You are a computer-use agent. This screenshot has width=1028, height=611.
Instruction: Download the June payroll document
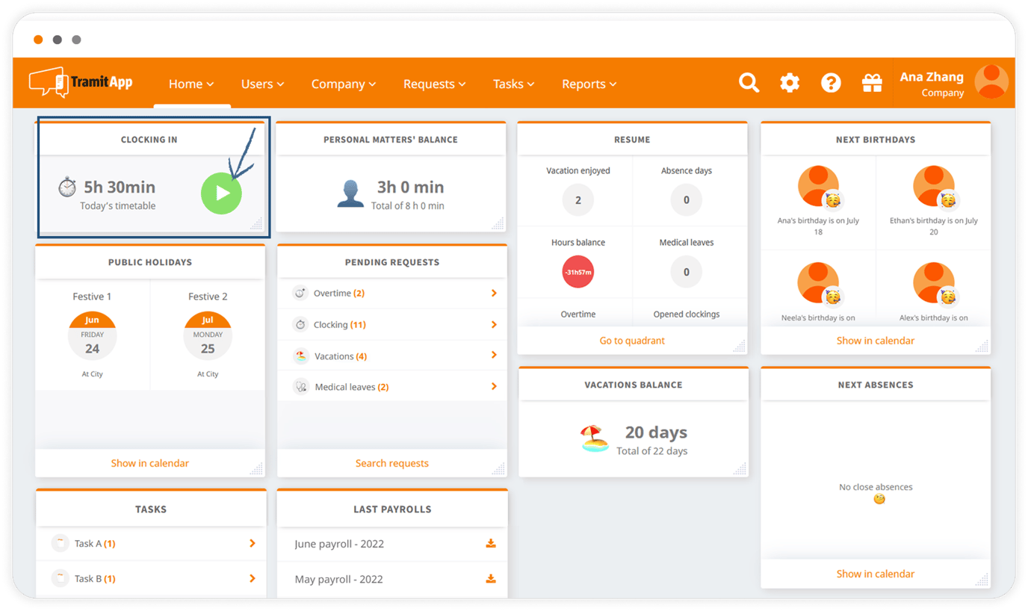click(x=491, y=543)
